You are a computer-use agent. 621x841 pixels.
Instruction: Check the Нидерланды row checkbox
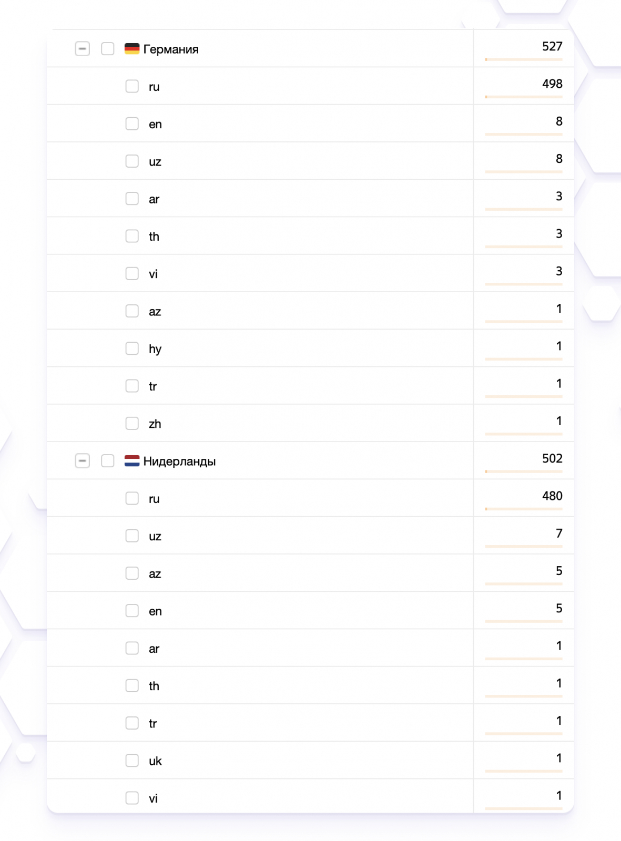point(108,461)
